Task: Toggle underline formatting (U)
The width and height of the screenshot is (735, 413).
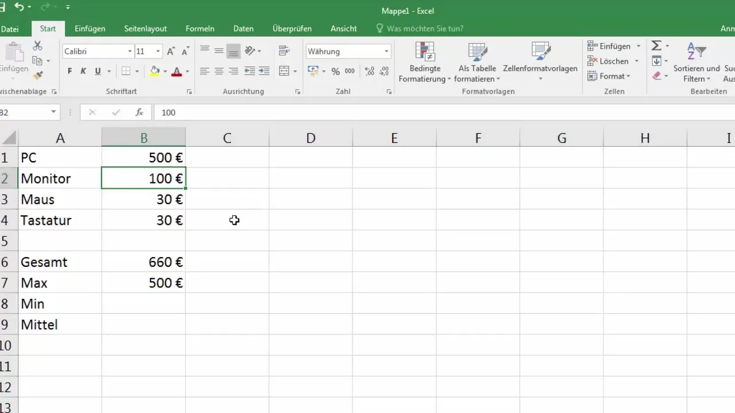Action: click(x=98, y=71)
